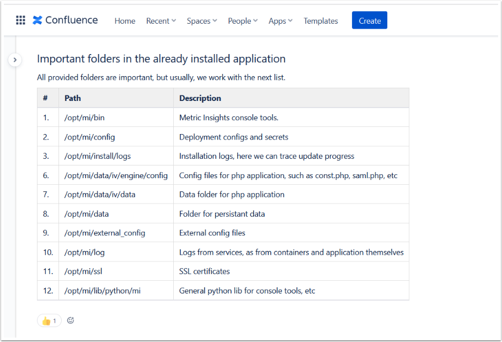502x342 pixels.
Task: Click the /opt/mi/config path cell
Action: (x=90, y=137)
